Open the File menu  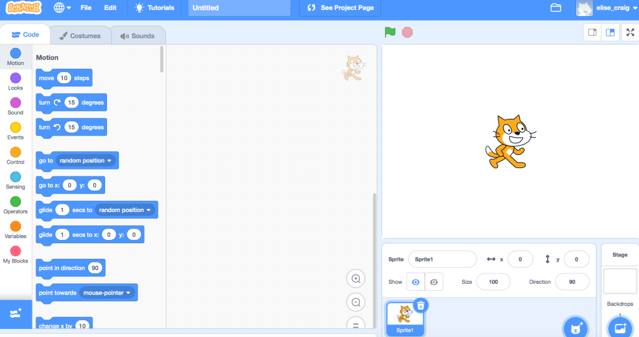pos(86,8)
